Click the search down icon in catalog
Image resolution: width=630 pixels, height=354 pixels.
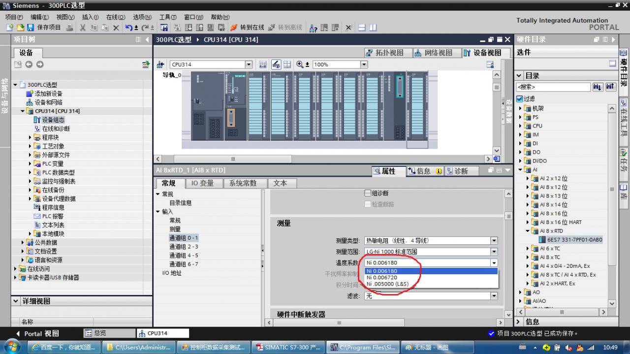pos(598,87)
